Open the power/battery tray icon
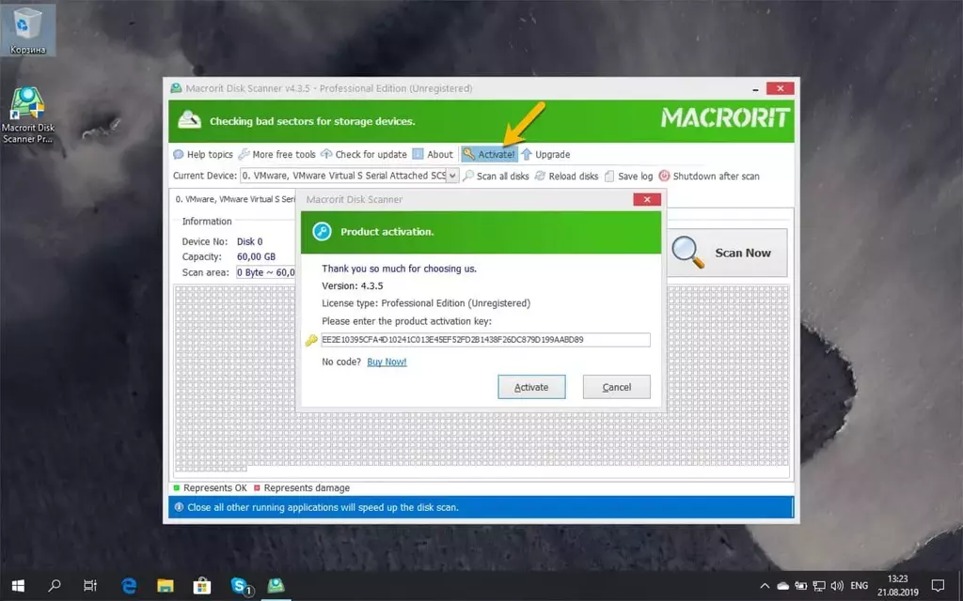Viewport: 963px width, 601px height. pyautogui.click(x=801, y=586)
